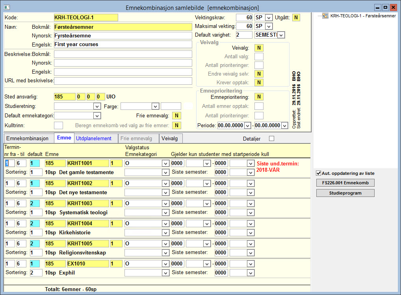Click the Studieprogram button
Viewport: 401px width, 295px height.
(345, 193)
